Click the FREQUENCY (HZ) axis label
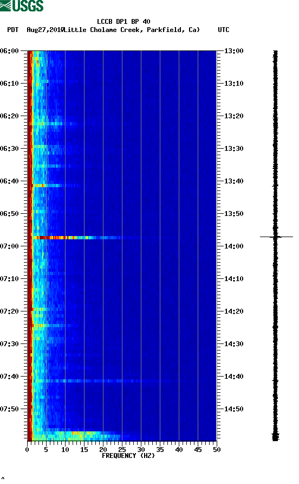Screen dimensions: 299x484 (x=128, y=456)
